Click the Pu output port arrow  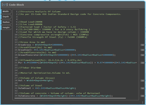coord(142,63)
